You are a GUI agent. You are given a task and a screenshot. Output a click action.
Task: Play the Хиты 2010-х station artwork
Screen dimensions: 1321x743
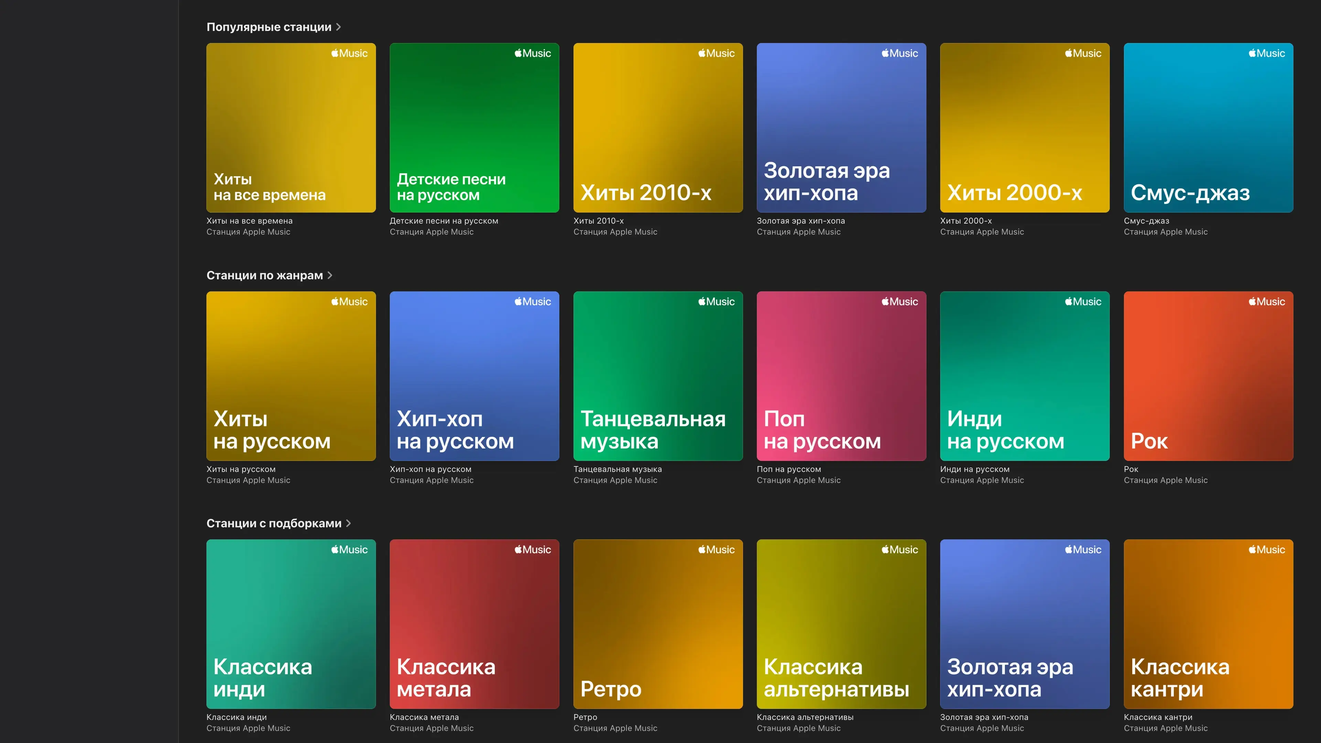point(657,128)
